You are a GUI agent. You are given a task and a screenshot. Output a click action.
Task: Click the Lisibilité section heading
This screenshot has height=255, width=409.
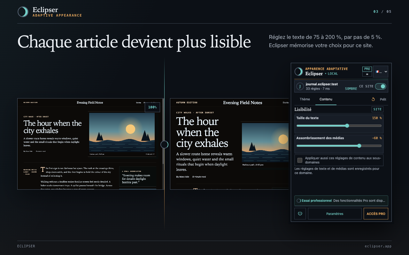(303, 109)
